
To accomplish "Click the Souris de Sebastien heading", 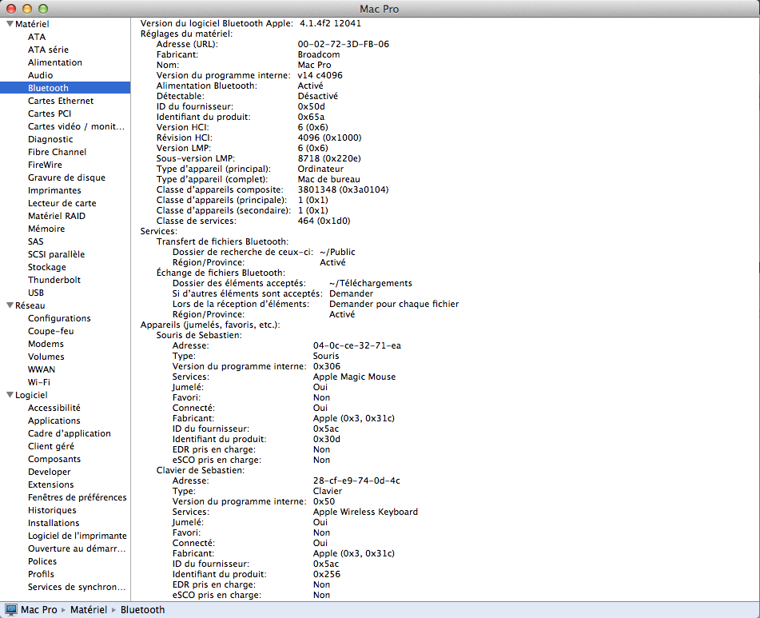I will [x=199, y=335].
